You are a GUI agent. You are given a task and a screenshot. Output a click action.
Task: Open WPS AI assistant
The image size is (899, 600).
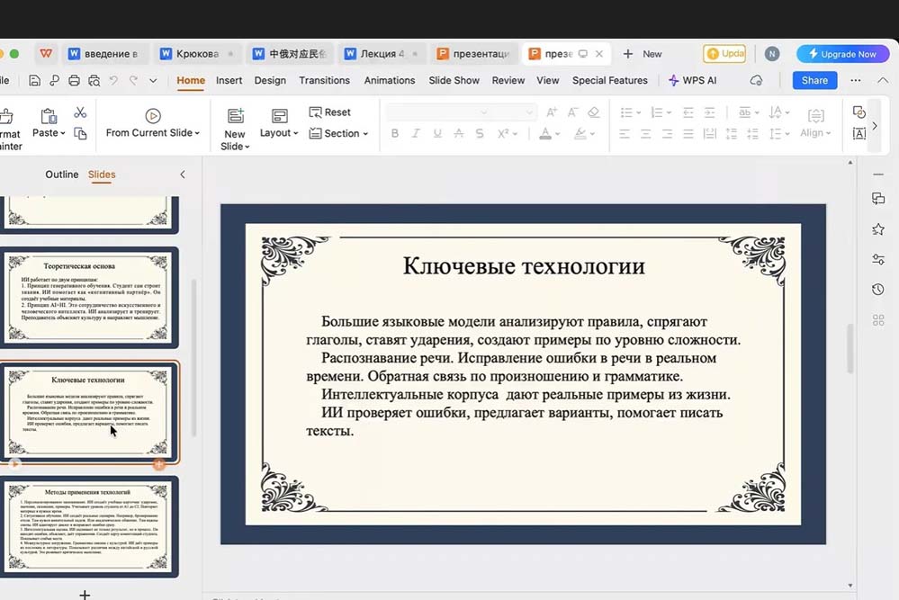(x=692, y=80)
